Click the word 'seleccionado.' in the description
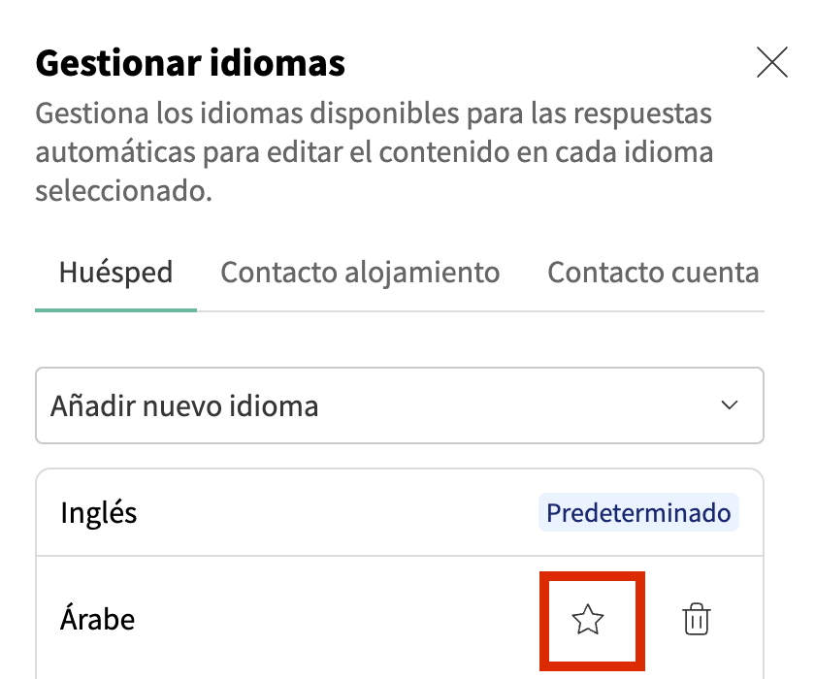The width and height of the screenshot is (815, 679). coord(122,191)
